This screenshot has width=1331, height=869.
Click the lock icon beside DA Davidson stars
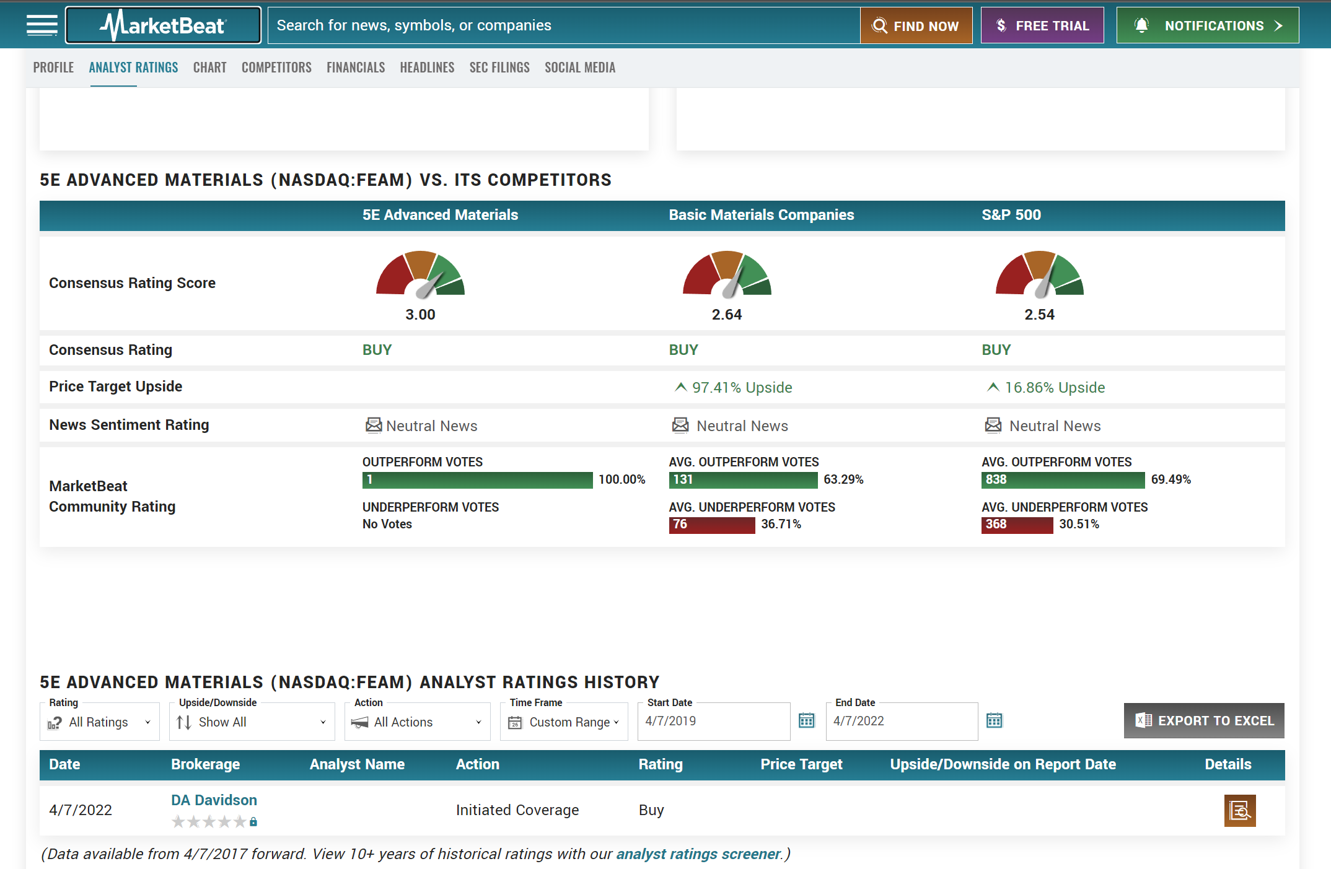(x=253, y=822)
